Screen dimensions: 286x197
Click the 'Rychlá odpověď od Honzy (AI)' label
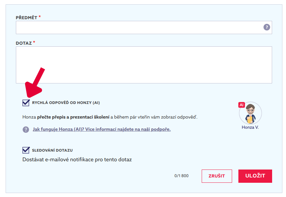(66, 103)
